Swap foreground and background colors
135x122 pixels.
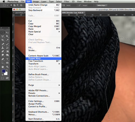click(7, 70)
